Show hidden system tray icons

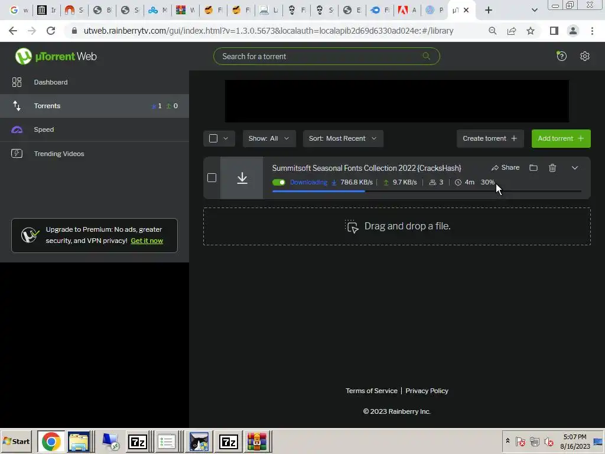[508, 441]
